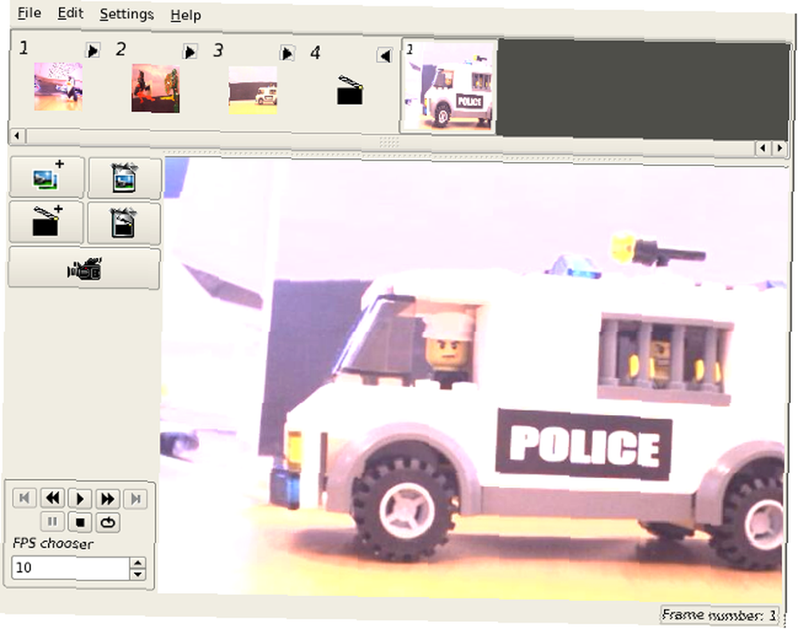Select scene 2 thumbnail
The width and height of the screenshot is (798, 629).
[x=156, y=88]
